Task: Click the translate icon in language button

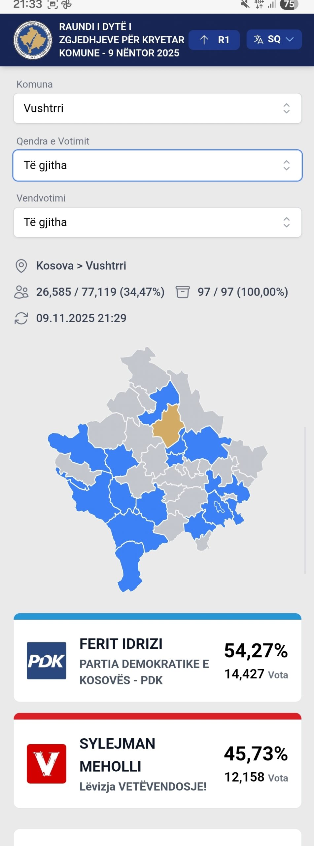Action: (259, 40)
